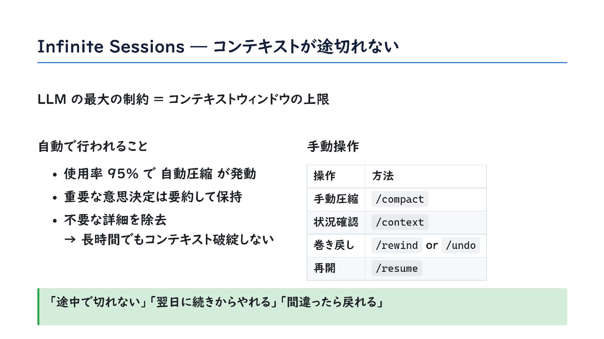Click the bullet about 使用率 95% 自動圧縮
The width and height of the screenshot is (604, 339).
click(x=160, y=174)
